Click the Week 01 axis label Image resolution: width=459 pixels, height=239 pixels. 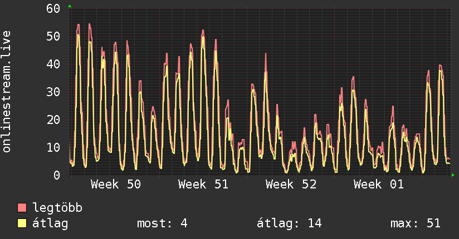pyautogui.click(x=378, y=185)
